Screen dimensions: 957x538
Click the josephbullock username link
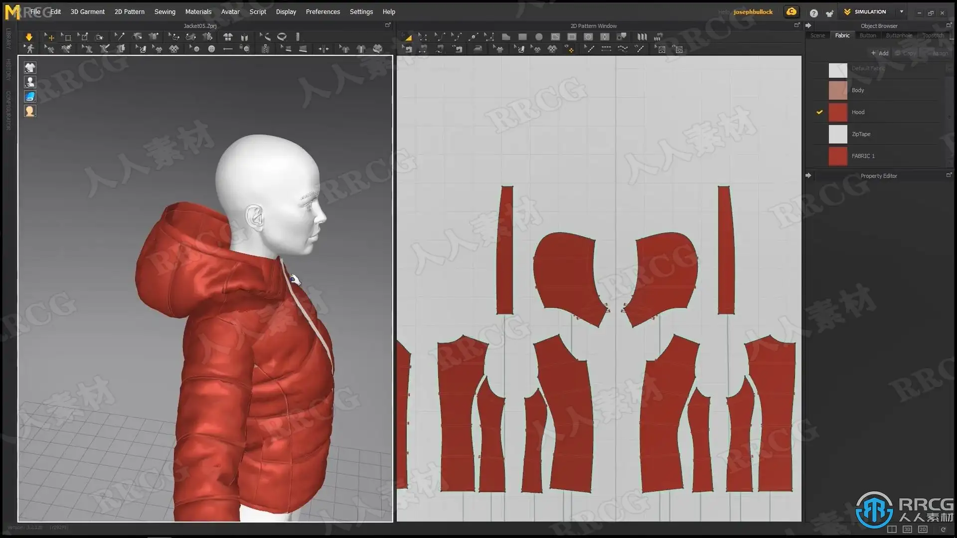click(x=753, y=11)
